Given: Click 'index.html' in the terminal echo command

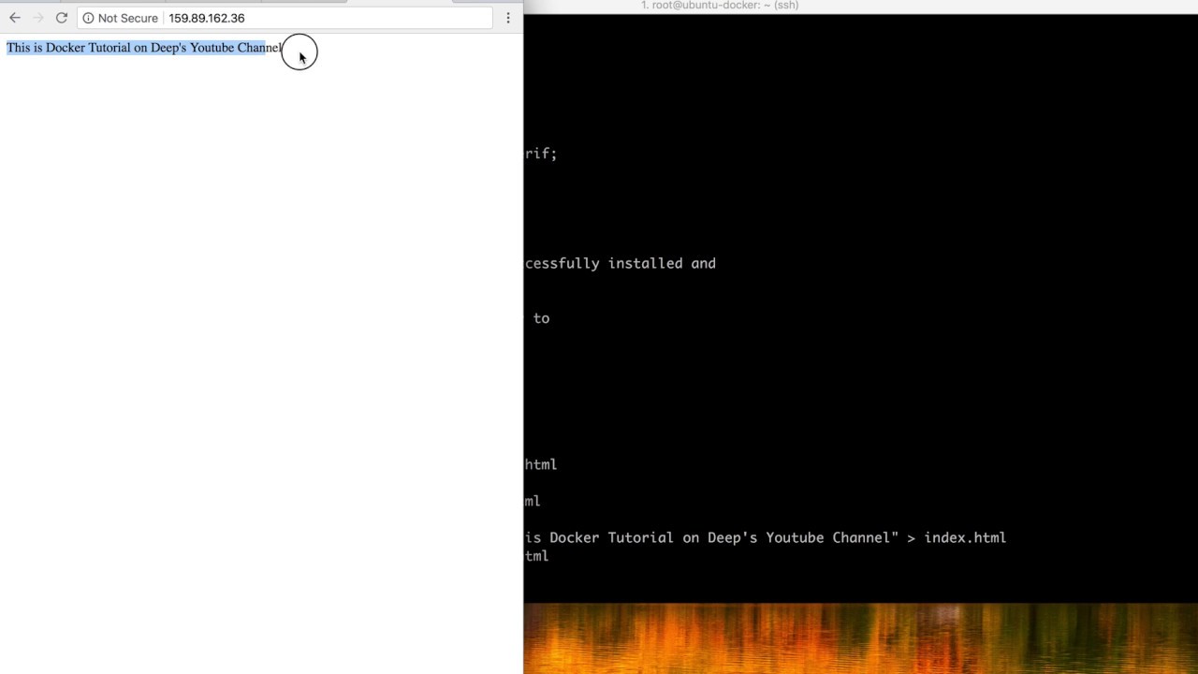Looking at the screenshot, I should click(965, 537).
